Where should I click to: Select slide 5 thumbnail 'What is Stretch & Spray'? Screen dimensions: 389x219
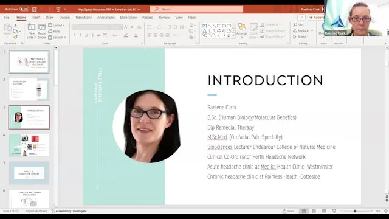pos(29,173)
